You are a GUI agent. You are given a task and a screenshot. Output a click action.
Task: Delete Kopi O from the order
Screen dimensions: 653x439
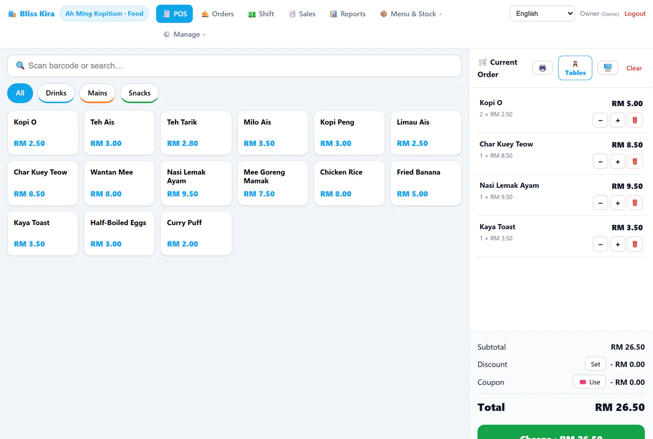(635, 120)
